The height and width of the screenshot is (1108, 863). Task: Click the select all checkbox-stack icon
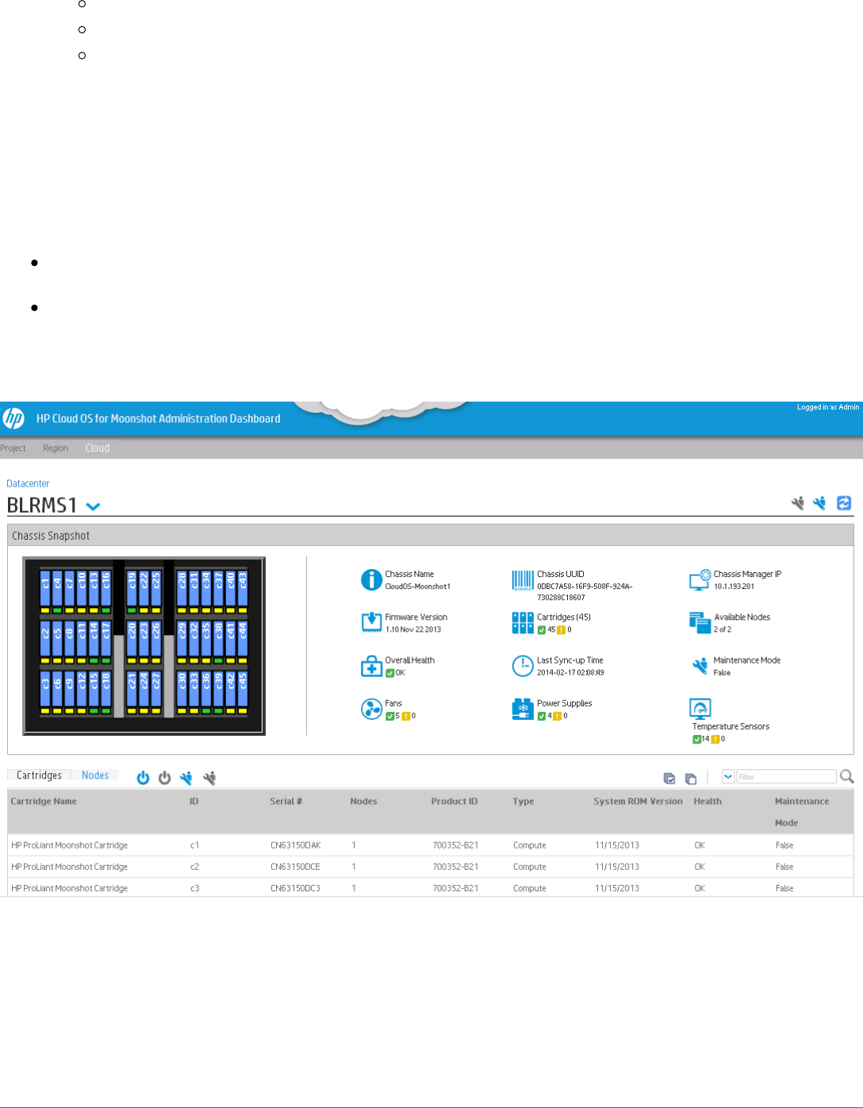coord(669,779)
